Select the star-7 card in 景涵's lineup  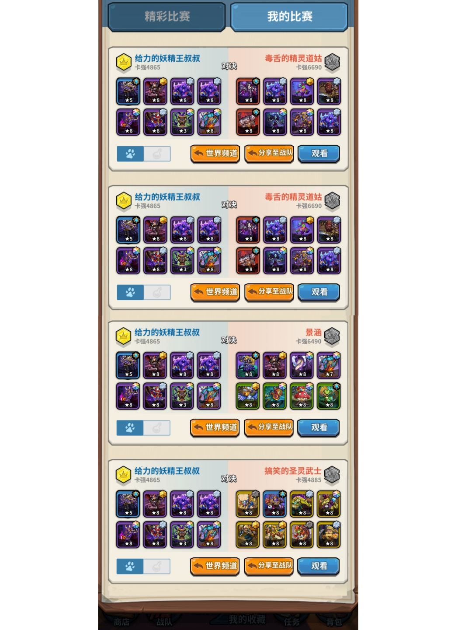click(329, 366)
